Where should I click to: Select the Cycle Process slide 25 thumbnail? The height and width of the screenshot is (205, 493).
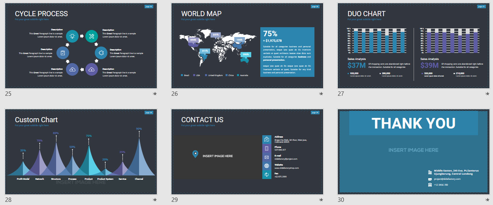81,46
